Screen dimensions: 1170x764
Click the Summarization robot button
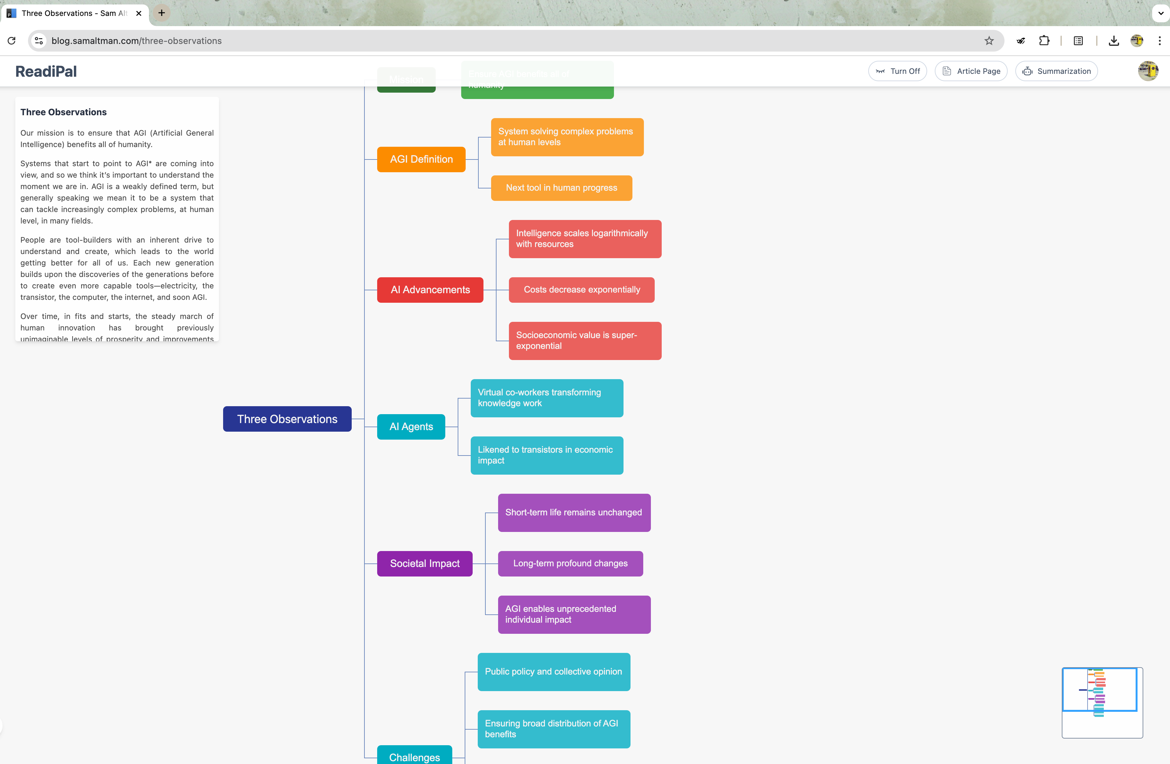[x=1056, y=71]
